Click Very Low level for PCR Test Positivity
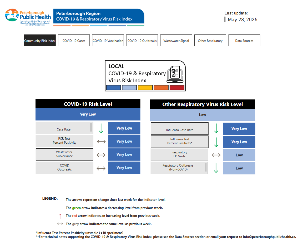This screenshot has width=303, height=246. pyautogui.click(x=124, y=141)
